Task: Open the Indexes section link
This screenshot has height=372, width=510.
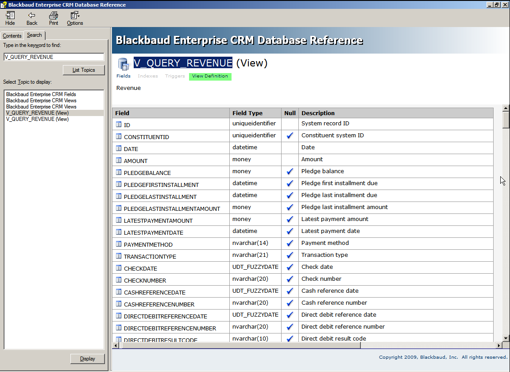Action: point(148,76)
